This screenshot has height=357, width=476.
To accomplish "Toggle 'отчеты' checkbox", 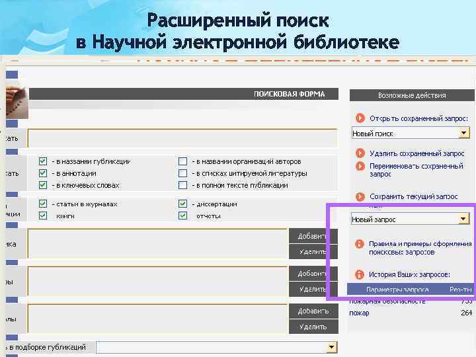I will click(182, 216).
